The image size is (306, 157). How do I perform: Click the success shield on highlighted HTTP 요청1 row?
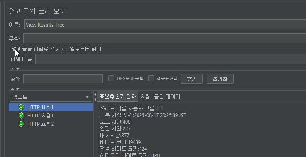pyautogui.click(x=21, y=107)
